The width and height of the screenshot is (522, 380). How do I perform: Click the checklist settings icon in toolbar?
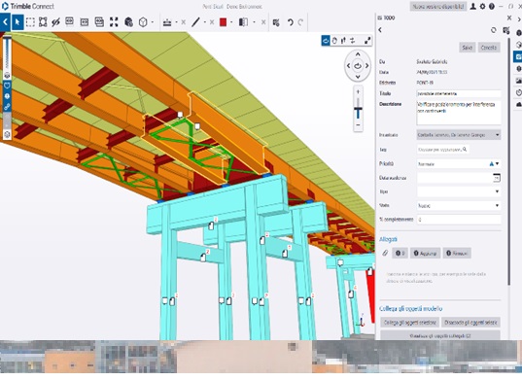click(x=276, y=22)
